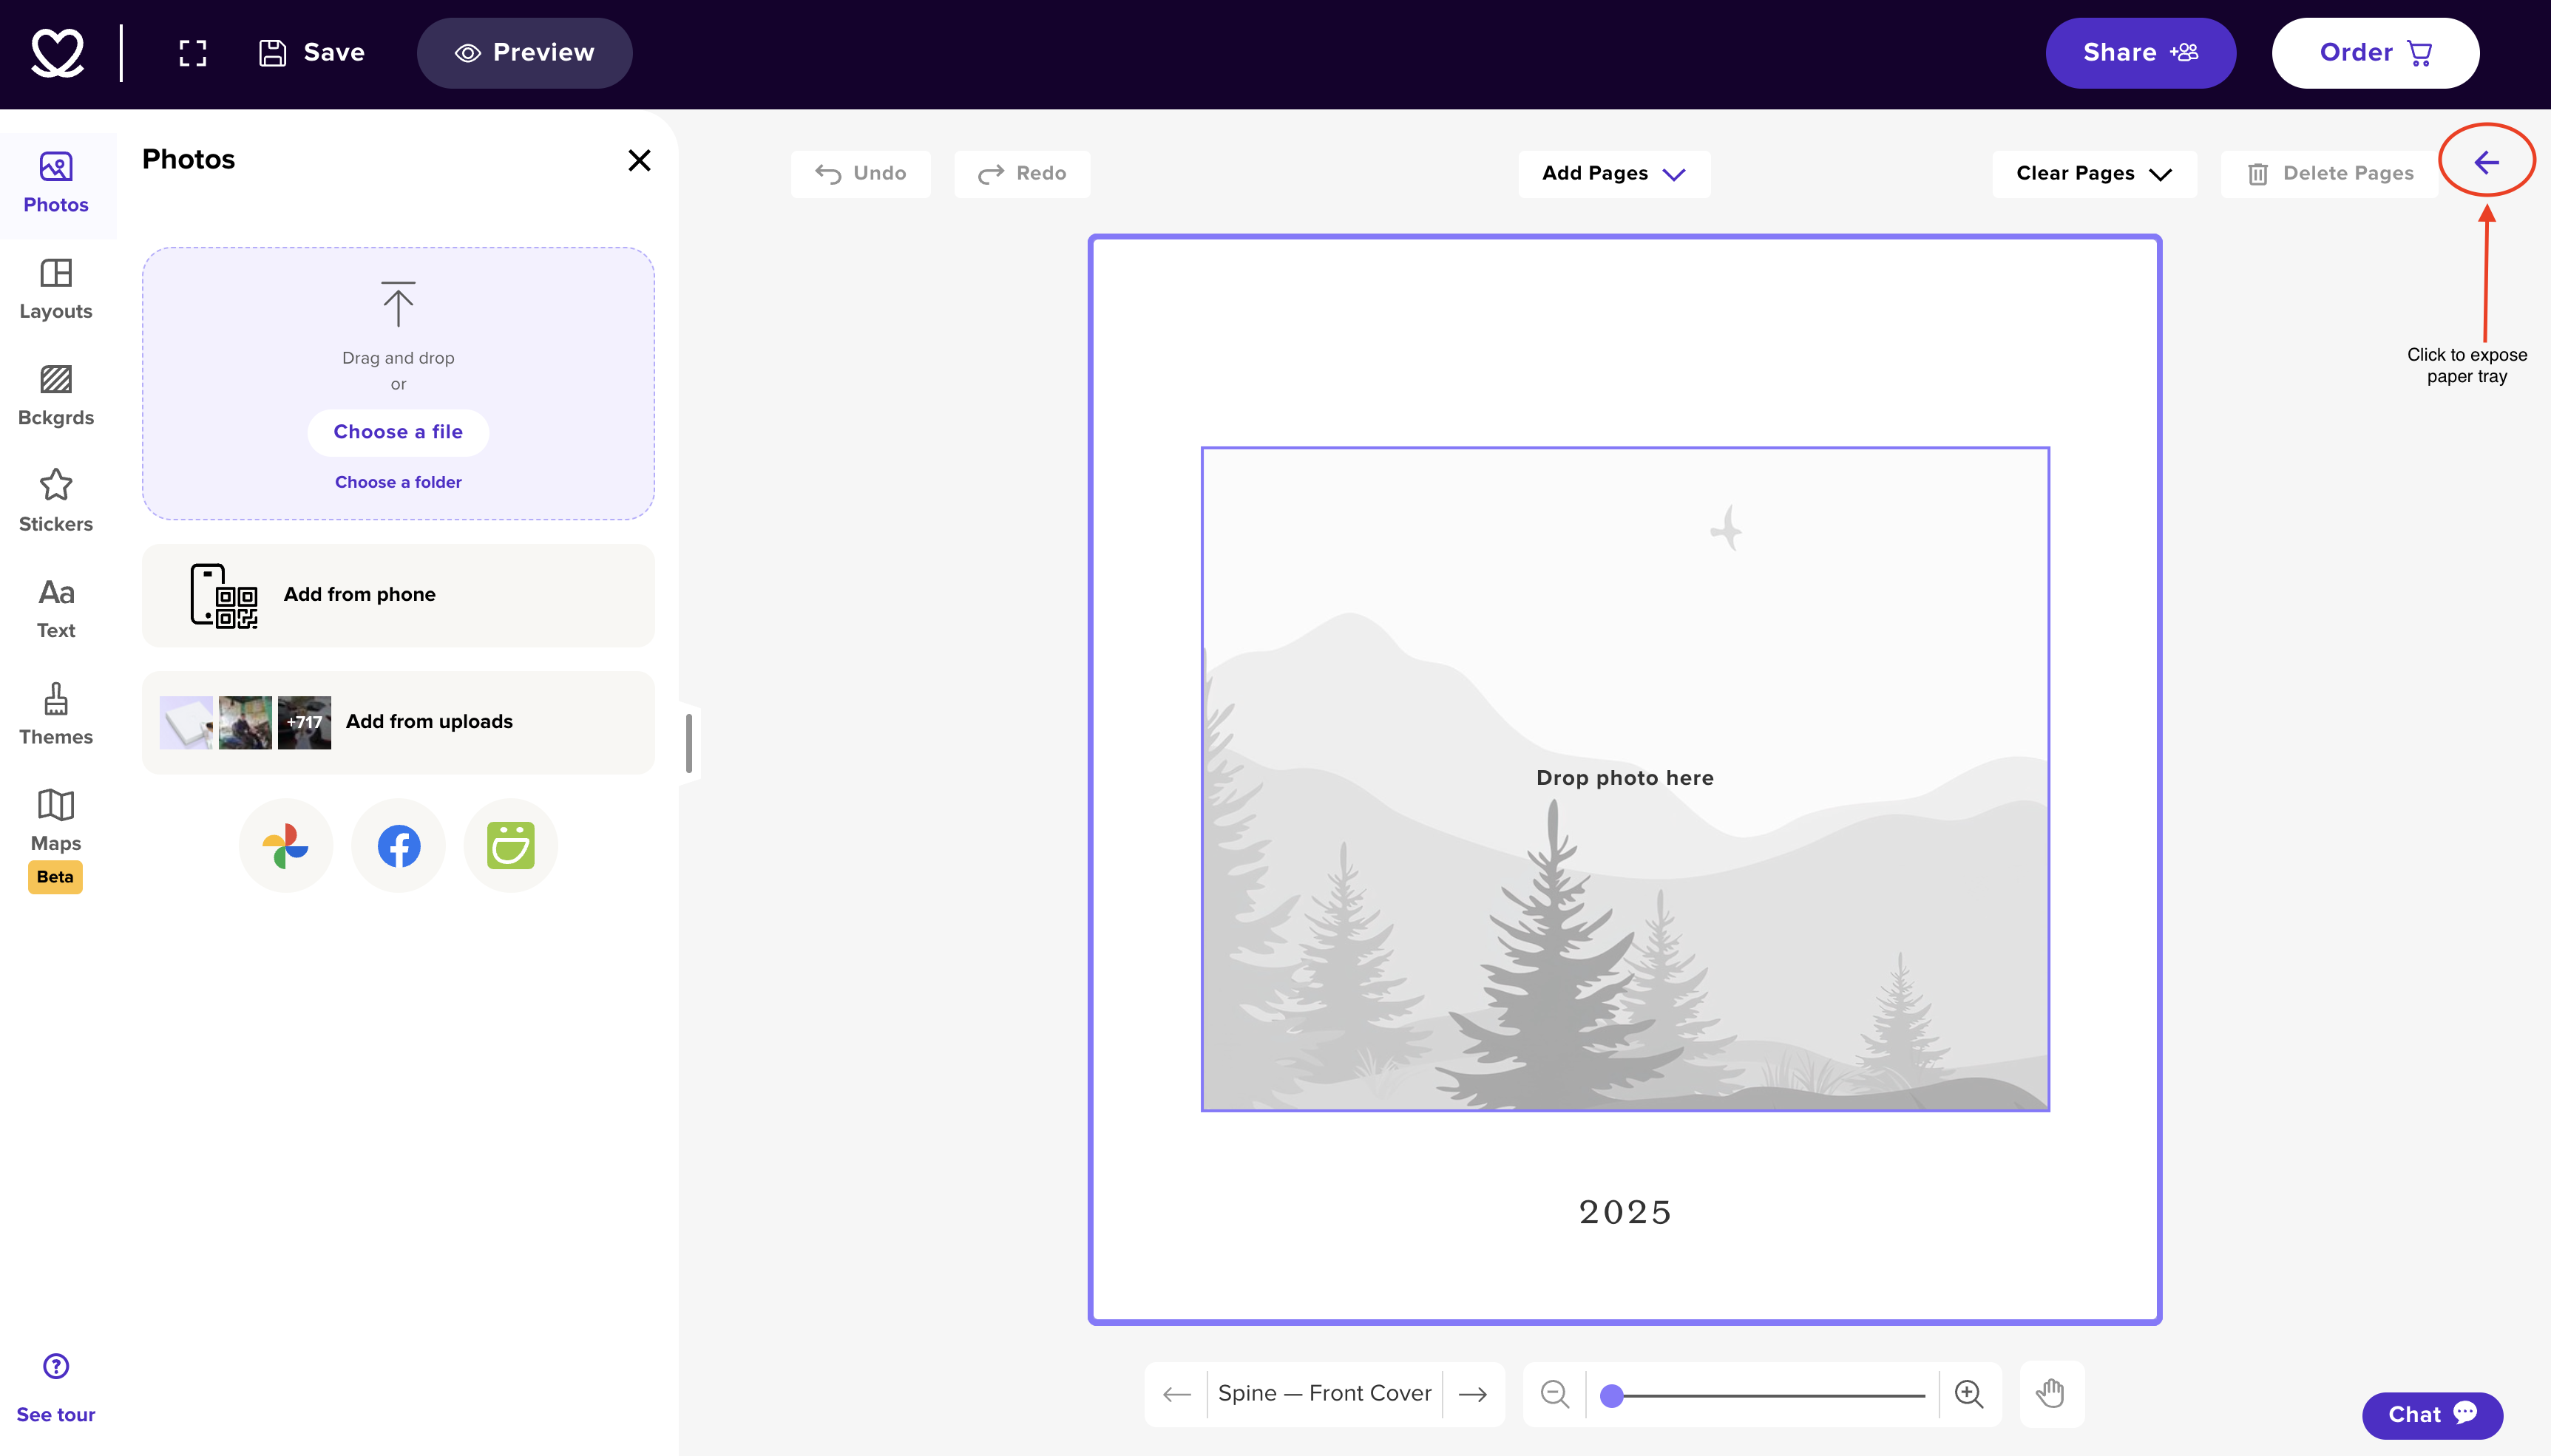Click the zoom slider handle

[1610, 1396]
